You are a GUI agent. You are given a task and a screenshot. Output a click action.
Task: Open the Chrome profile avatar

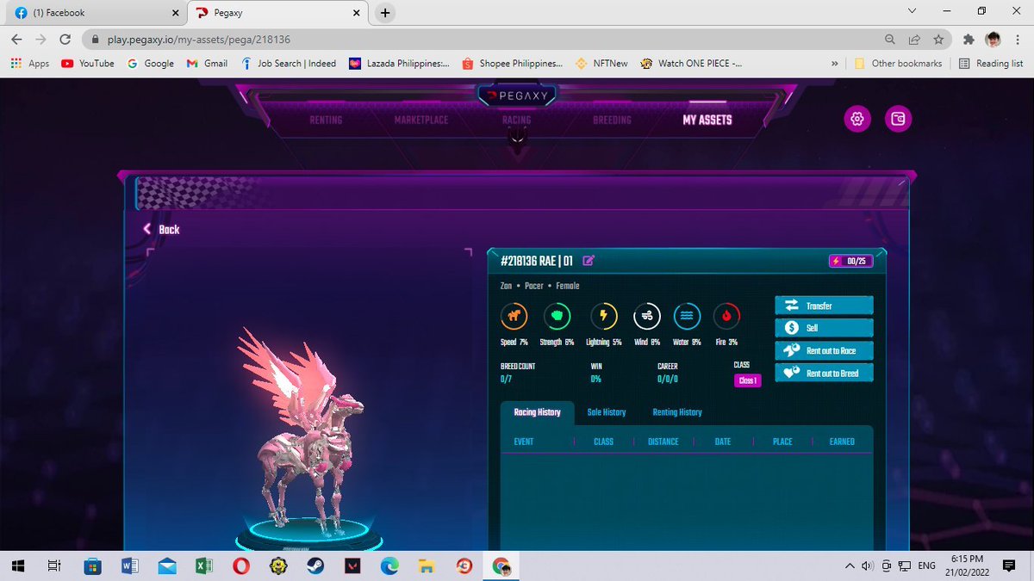click(x=993, y=40)
